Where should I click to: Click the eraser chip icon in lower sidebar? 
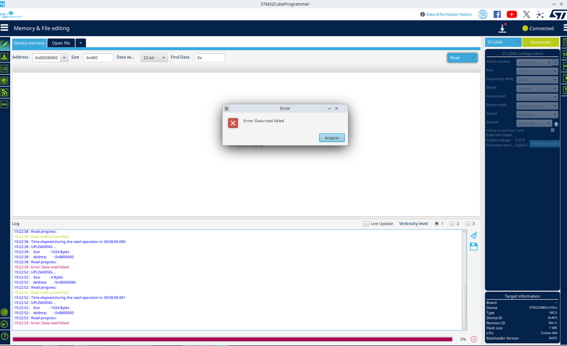5,324
